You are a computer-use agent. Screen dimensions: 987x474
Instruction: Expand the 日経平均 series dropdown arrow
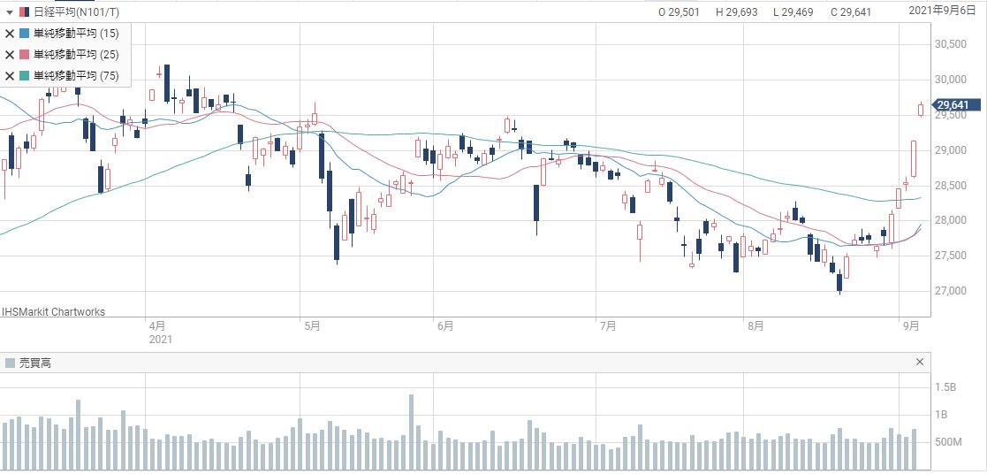point(11,12)
